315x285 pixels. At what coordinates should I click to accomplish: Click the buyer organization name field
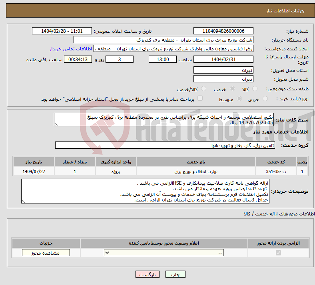pyautogui.click(x=163, y=40)
